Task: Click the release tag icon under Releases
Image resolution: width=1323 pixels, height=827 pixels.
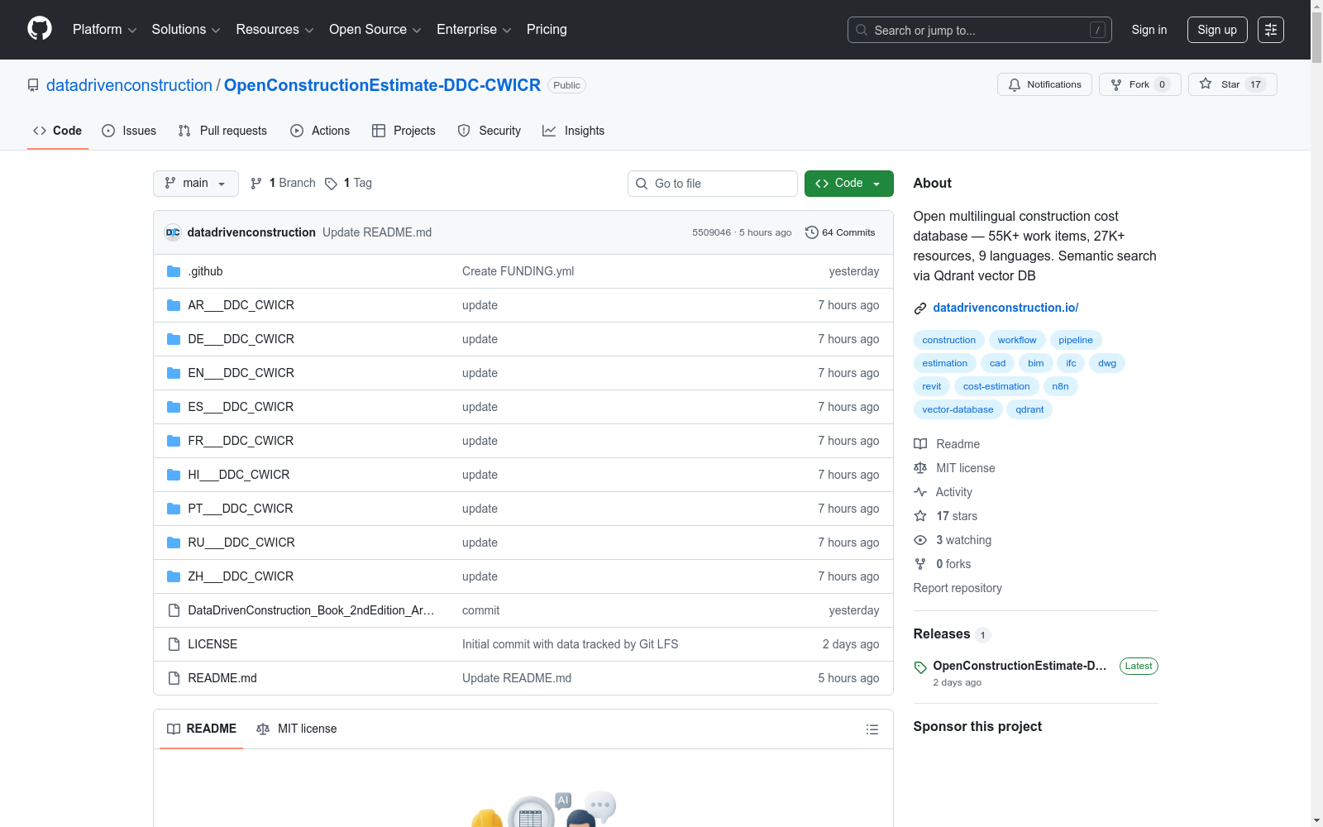Action: tap(920, 667)
